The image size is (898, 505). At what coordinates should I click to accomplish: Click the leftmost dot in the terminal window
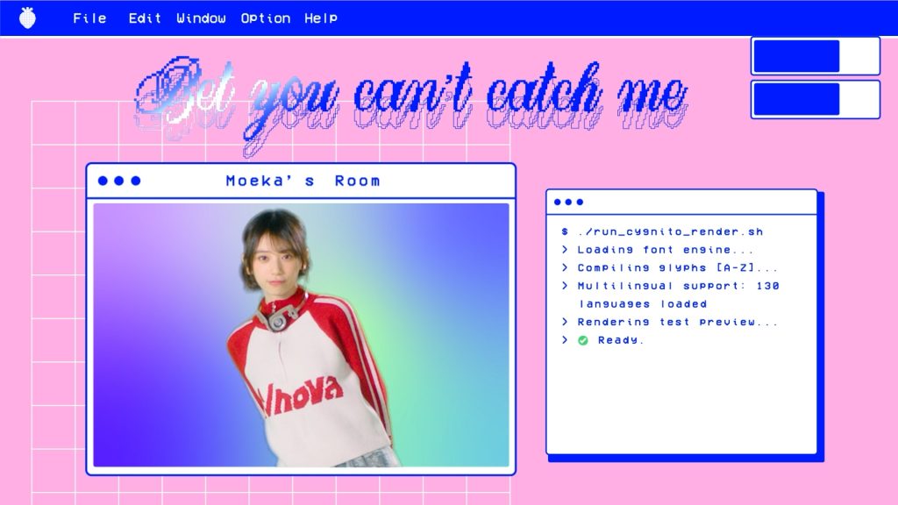click(557, 203)
